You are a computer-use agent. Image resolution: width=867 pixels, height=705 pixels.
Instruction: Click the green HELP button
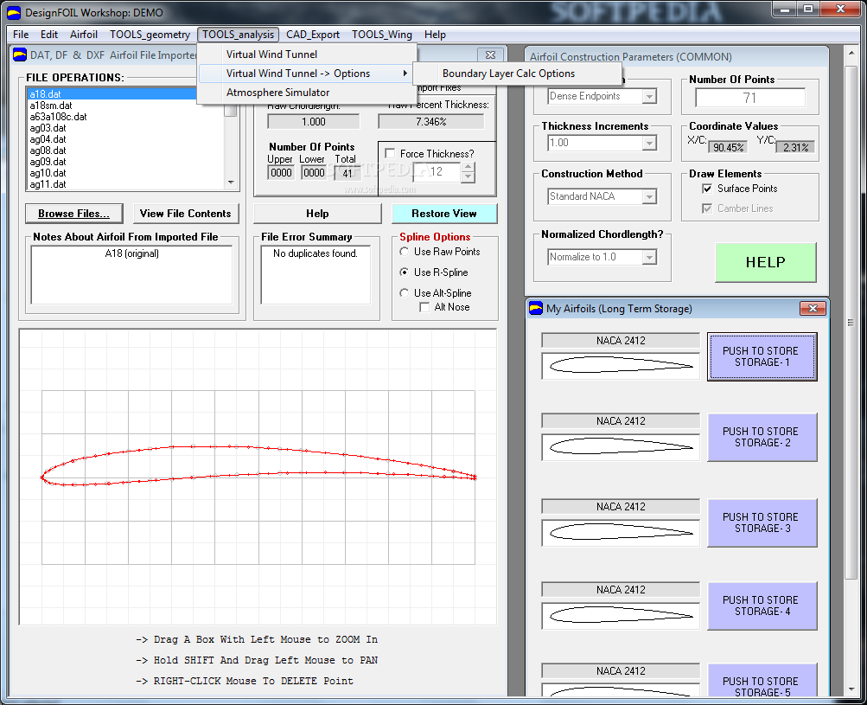pos(765,262)
